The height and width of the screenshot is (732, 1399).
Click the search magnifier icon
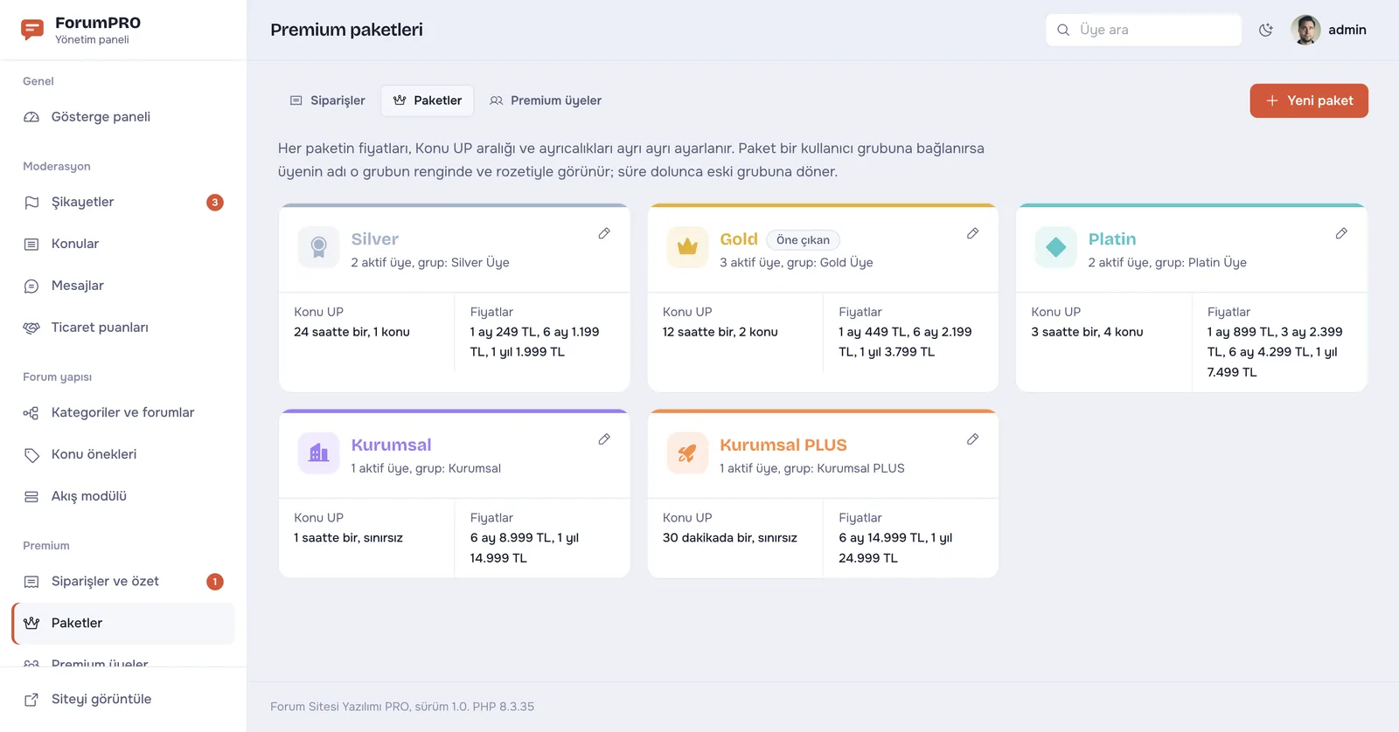click(1063, 30)
